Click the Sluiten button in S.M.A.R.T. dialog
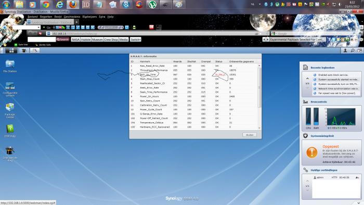The image size is (364, 205). [x=250, y=135]
